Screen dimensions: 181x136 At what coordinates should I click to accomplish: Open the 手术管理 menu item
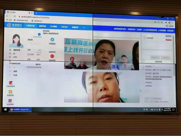click(53, 26)
